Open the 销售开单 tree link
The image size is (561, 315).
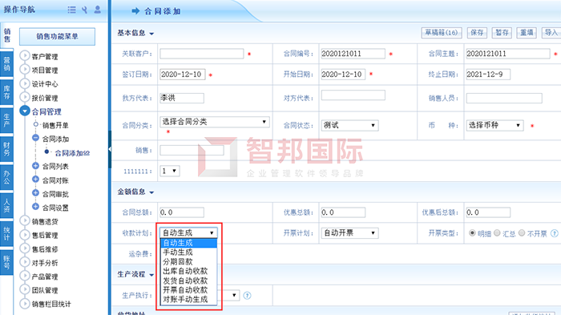click(x=55, y=125)
